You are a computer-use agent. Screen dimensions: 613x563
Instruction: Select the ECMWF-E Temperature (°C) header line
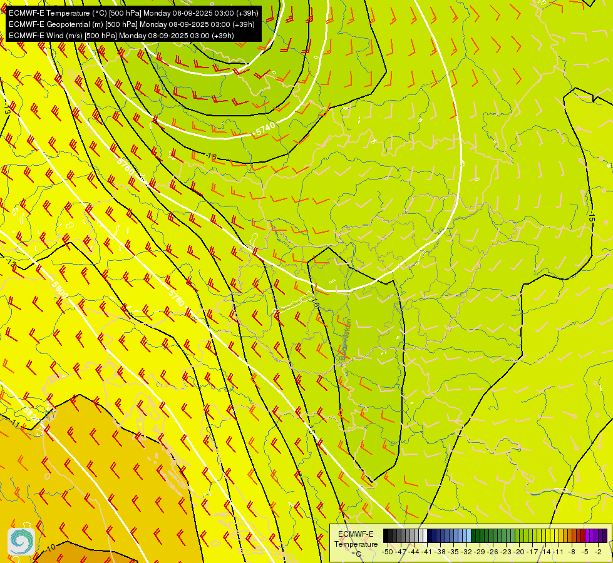pyautogui.click(x=133, y=13)
